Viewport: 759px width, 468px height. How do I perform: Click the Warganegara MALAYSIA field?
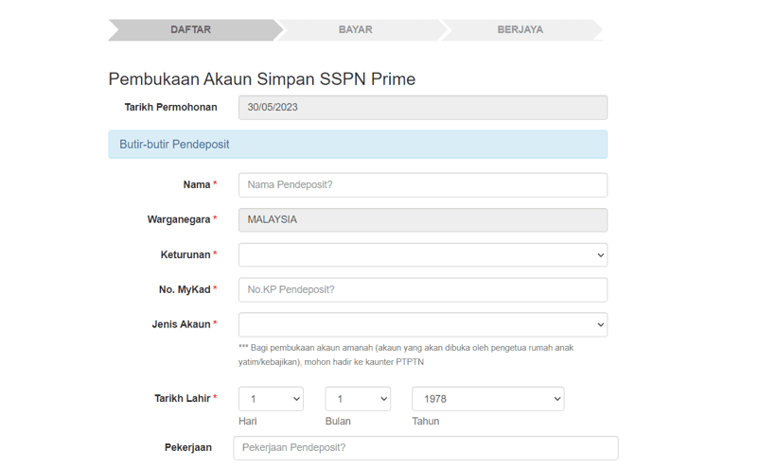coord(423,220)
